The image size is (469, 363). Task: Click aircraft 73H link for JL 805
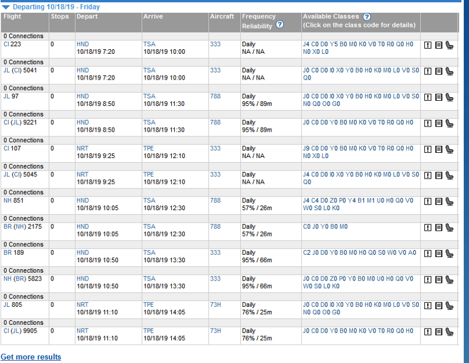[x=215, y=304]
